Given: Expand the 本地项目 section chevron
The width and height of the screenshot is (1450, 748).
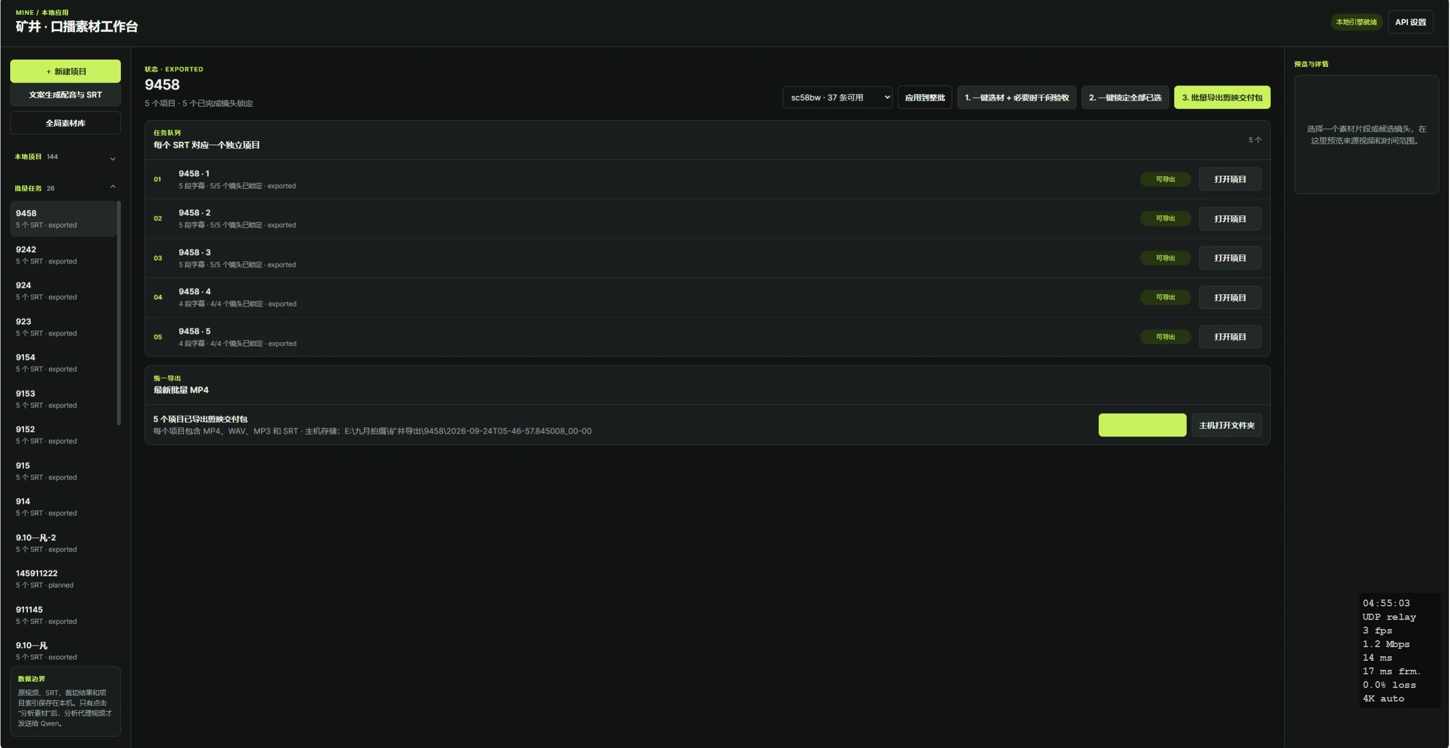Looking at the screenshot, I should [113, 159].
